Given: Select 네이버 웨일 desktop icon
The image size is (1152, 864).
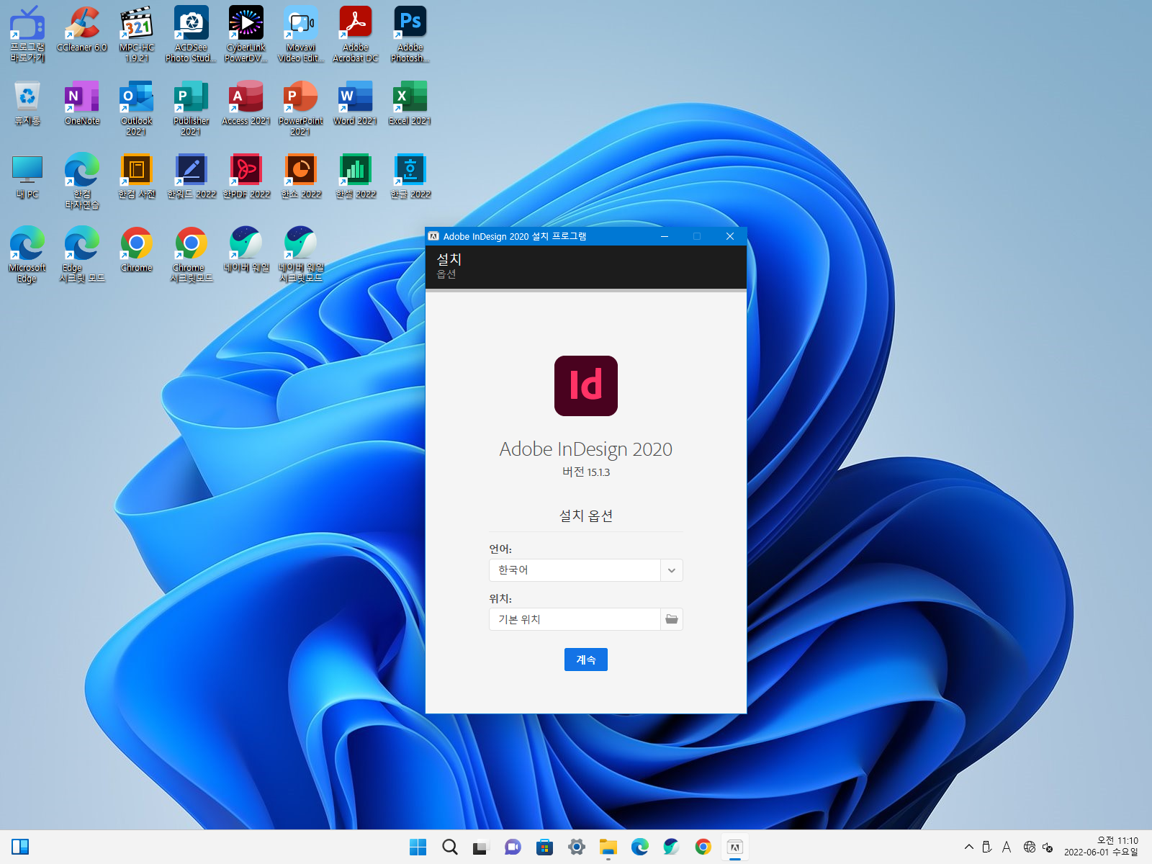Looking at the screenshot, I should coord(246,249).
